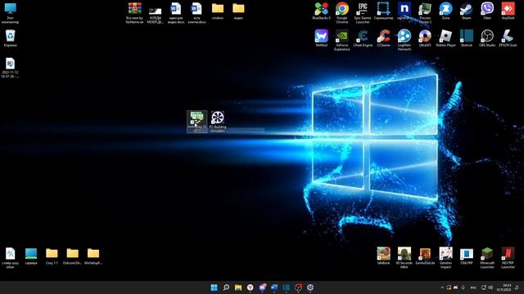Select the WinSetupF... folder
Viewport: 524px width, 294px height.
coord(93,256)
